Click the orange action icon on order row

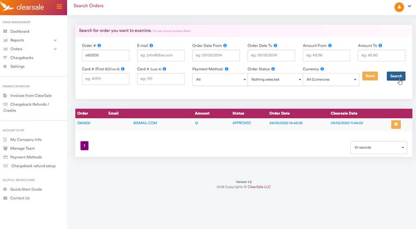coord(396,124)
